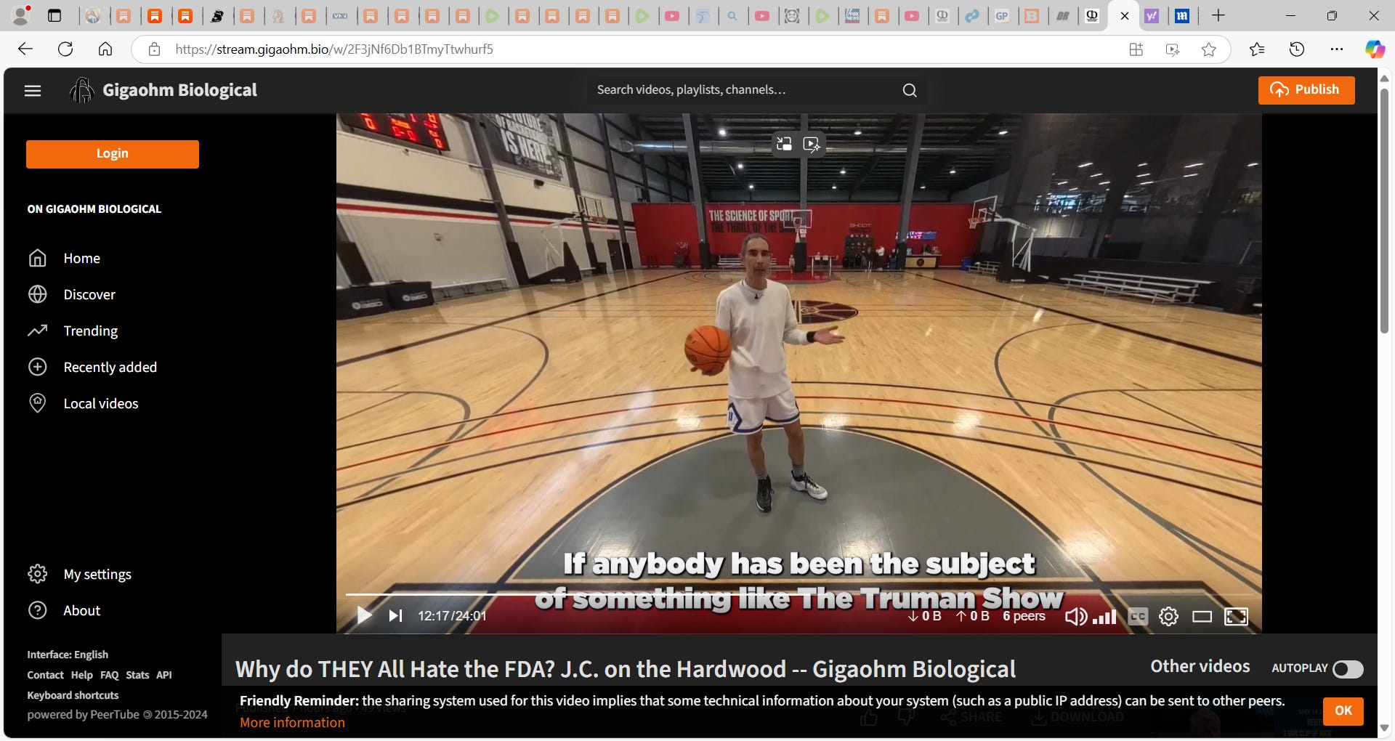This screenshot has height=741, width=1395.
Task: Click the Publish button
Action: 1306,90
